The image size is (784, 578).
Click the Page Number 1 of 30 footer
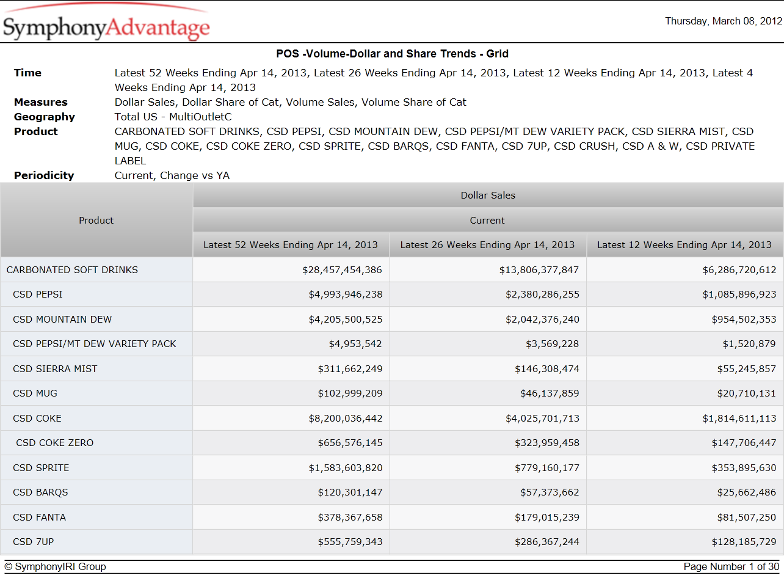[731, 566]
